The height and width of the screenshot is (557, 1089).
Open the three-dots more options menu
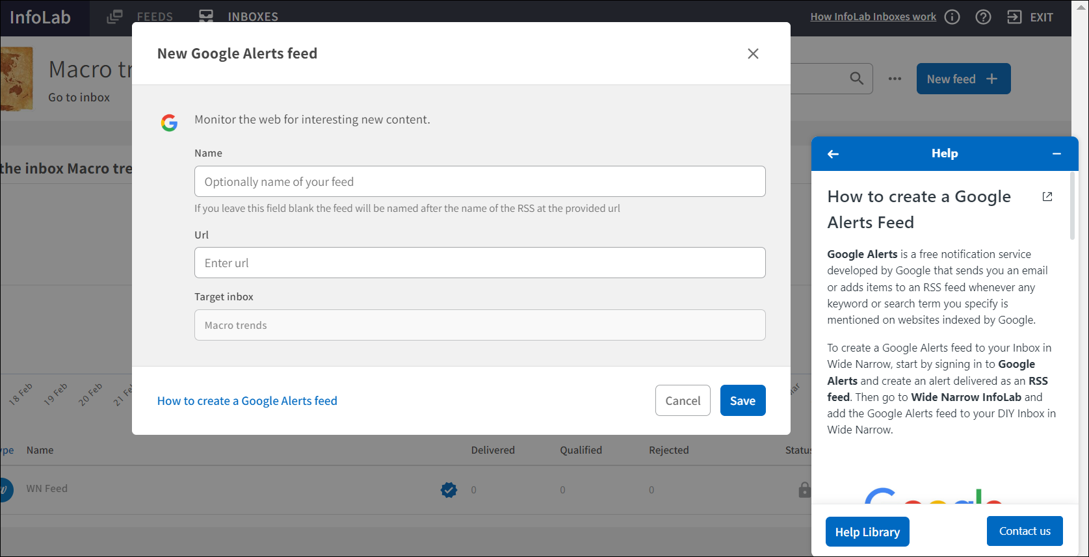895,79
